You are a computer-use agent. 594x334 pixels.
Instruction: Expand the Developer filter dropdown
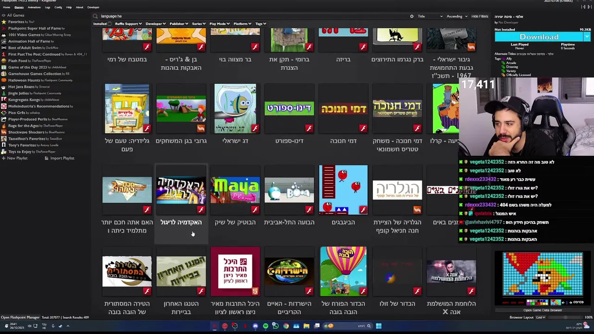click(x=155, y=24)
